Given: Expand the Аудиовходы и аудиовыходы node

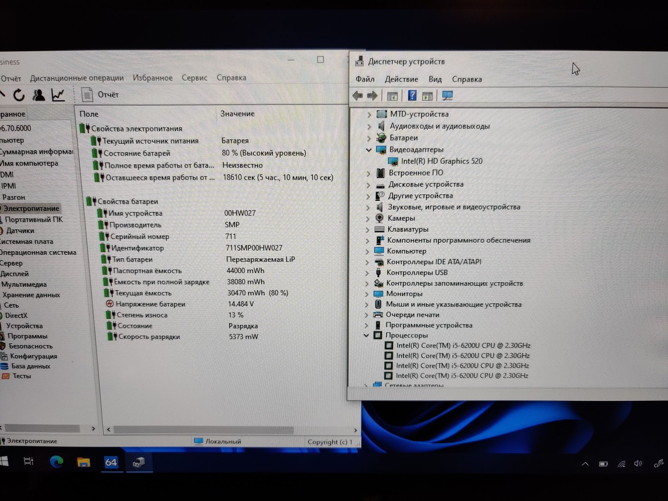Looking at the screenshot, I should pyautogui.click(x=369, y=127).
